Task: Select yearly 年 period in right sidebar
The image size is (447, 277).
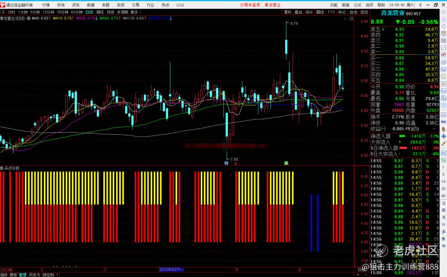Action: point(443,246)
